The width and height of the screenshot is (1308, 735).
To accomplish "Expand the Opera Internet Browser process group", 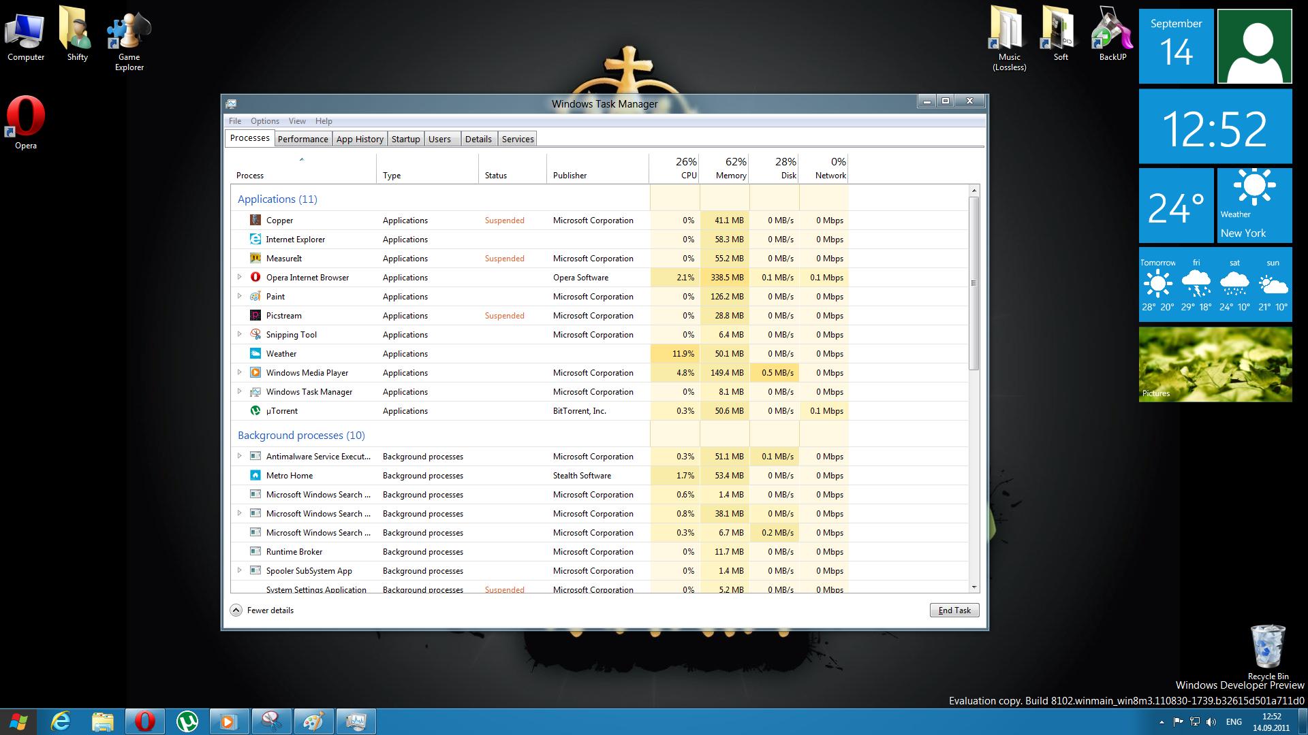I will 239,277.
